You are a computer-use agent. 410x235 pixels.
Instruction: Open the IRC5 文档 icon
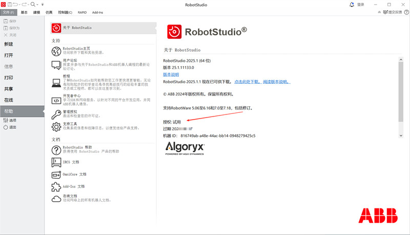pos(56,162)
